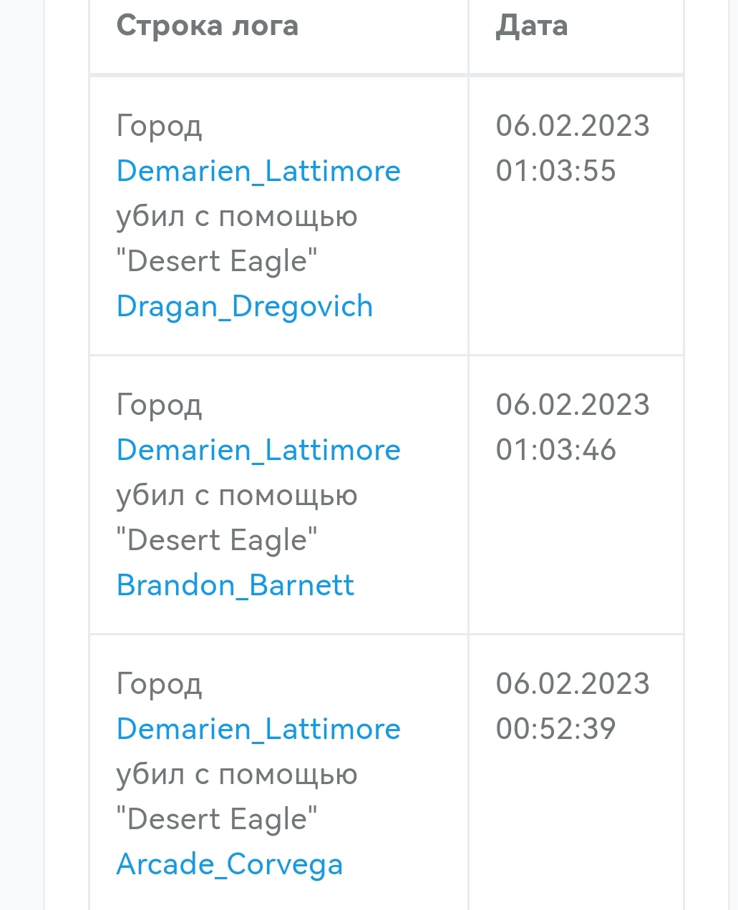The height and width of the screenshot is (910, 738).
Task: Open the Arcade_Corvega player link
Action: click(x=230, y=864)
